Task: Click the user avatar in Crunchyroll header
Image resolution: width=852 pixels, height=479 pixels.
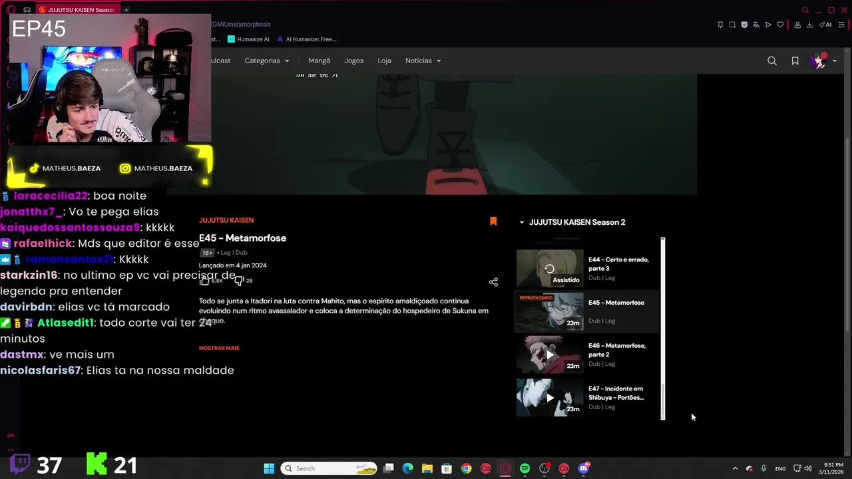Action: (819, 61)
